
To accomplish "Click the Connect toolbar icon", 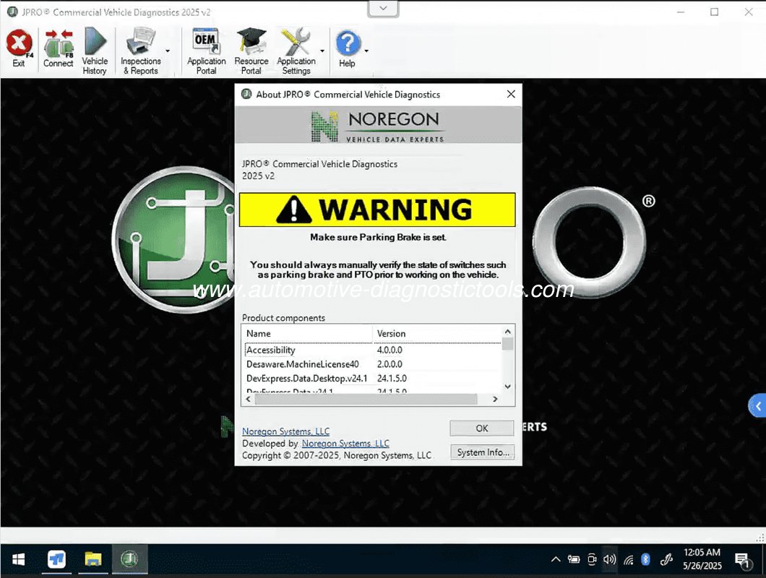I will coord(58,48).
